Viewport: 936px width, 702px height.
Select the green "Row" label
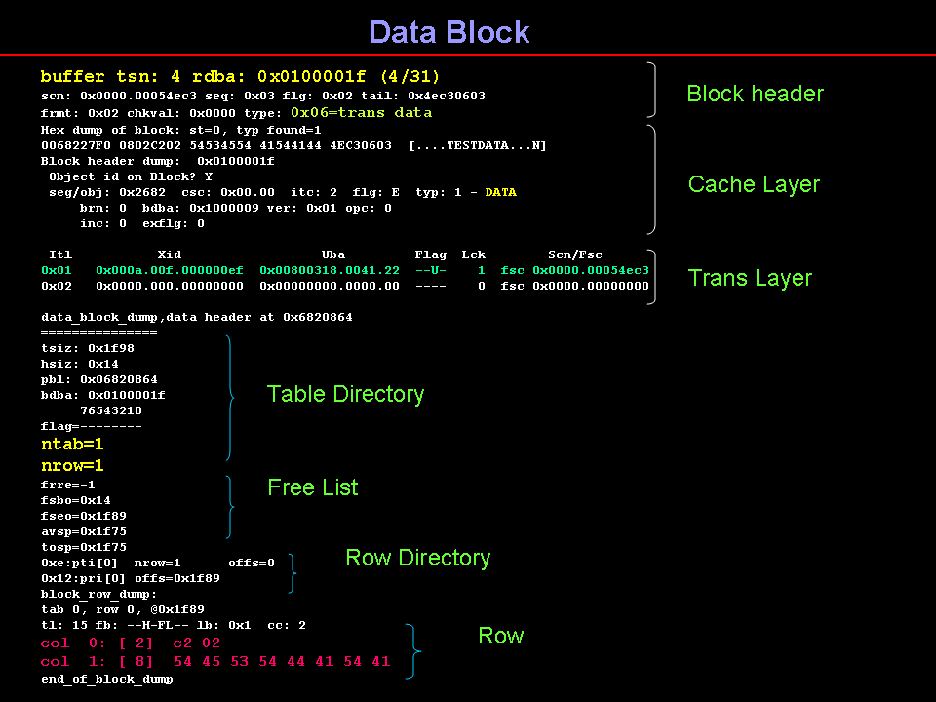point(500,636)
